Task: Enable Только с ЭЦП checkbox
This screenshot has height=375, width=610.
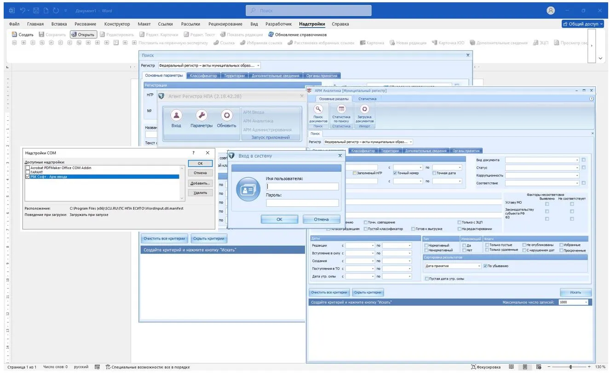Action: (x=460, y=222)
